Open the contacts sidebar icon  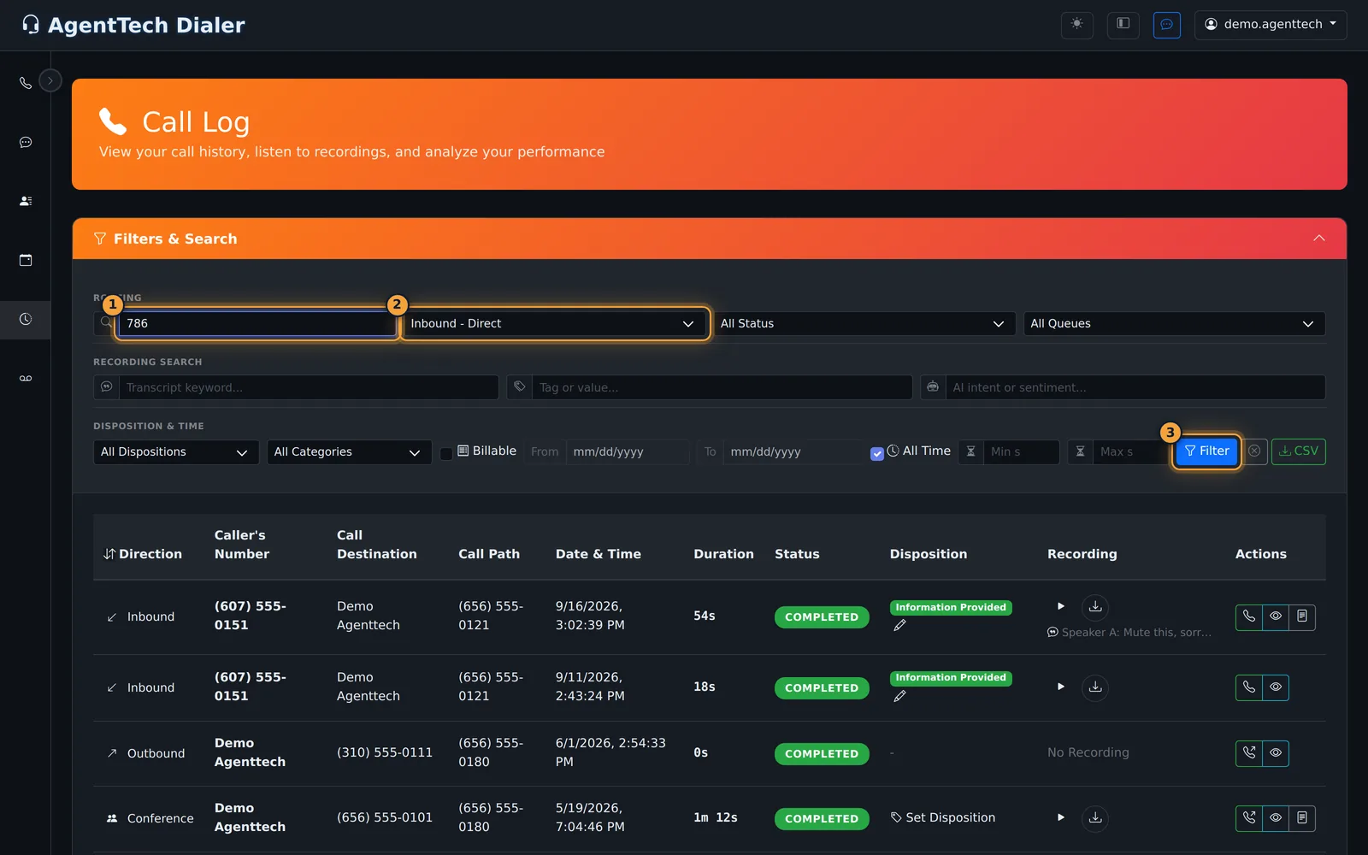tap(26, 201)
